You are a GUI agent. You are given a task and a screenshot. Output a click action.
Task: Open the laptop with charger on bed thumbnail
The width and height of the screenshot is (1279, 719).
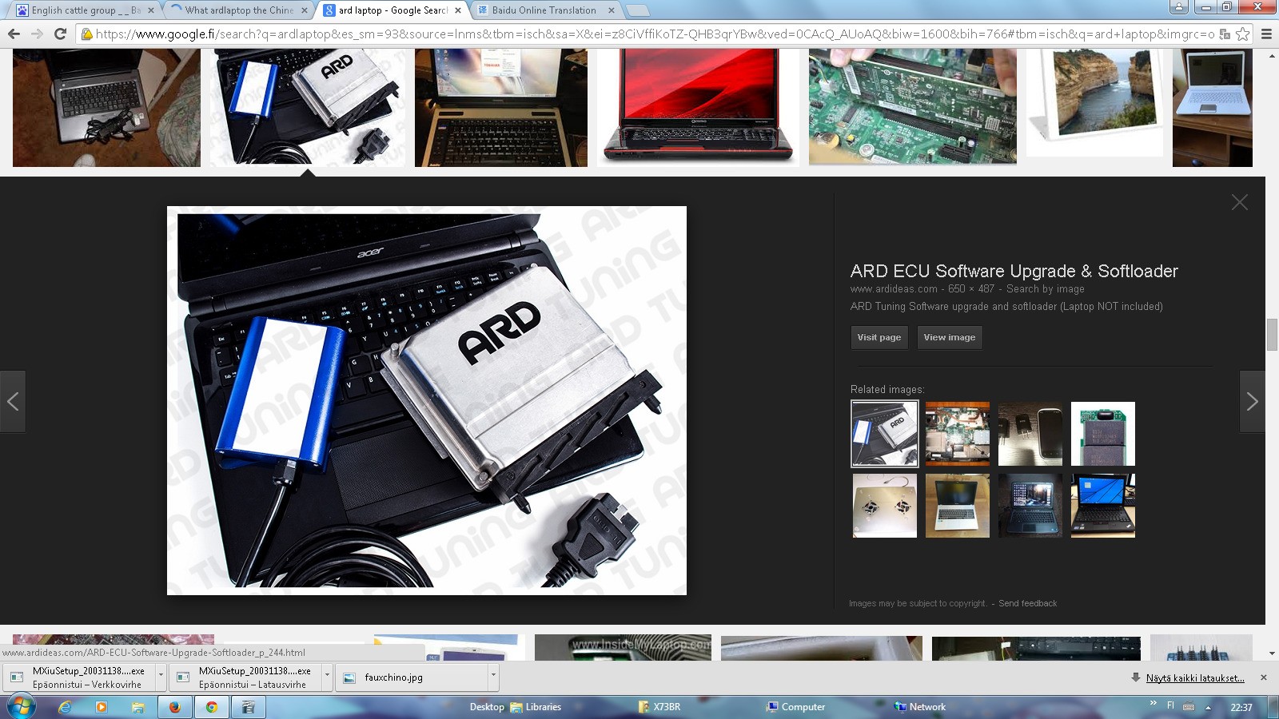pos(106,107)
